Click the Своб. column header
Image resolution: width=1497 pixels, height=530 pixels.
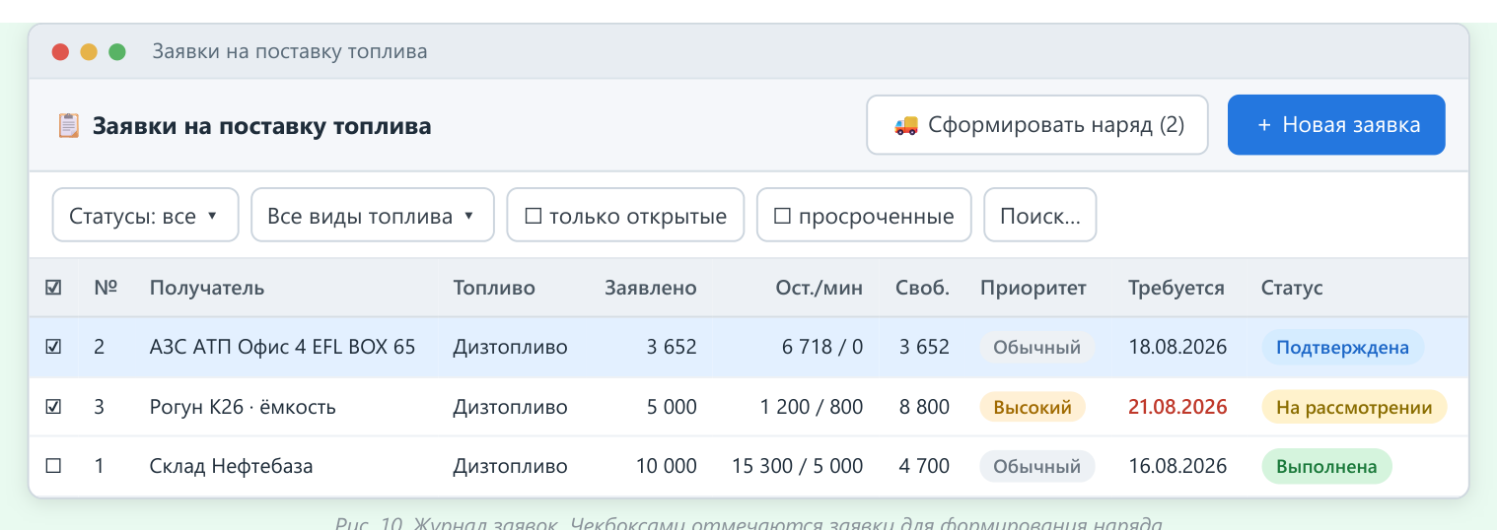tap(923, 288)
